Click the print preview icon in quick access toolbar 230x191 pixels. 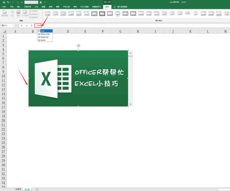coord(18,3)
